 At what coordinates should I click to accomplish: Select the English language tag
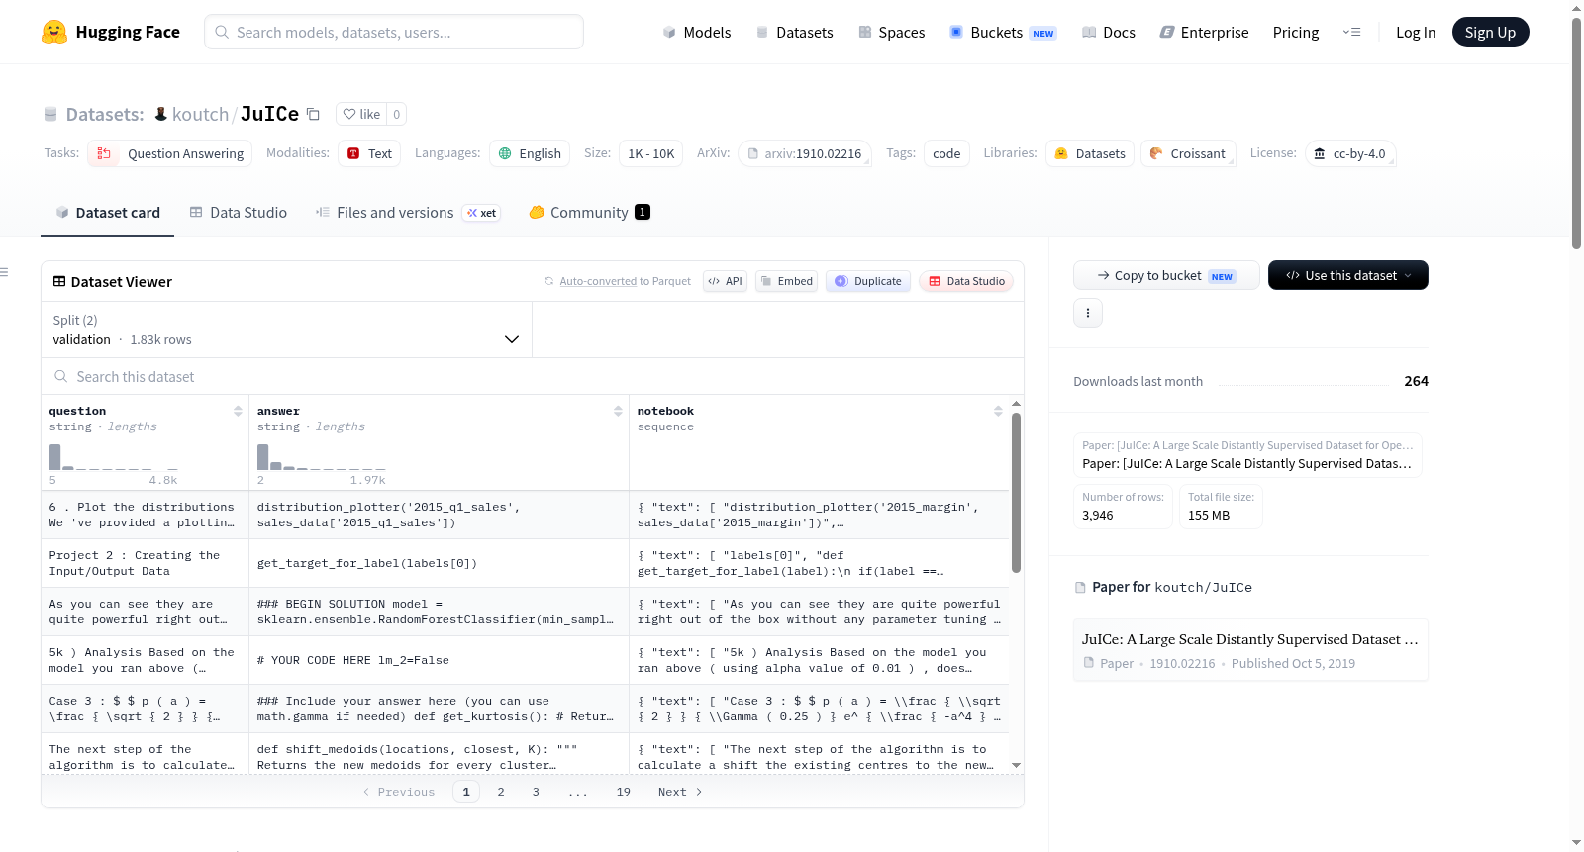pyautogui.click(x=530, y=153)
